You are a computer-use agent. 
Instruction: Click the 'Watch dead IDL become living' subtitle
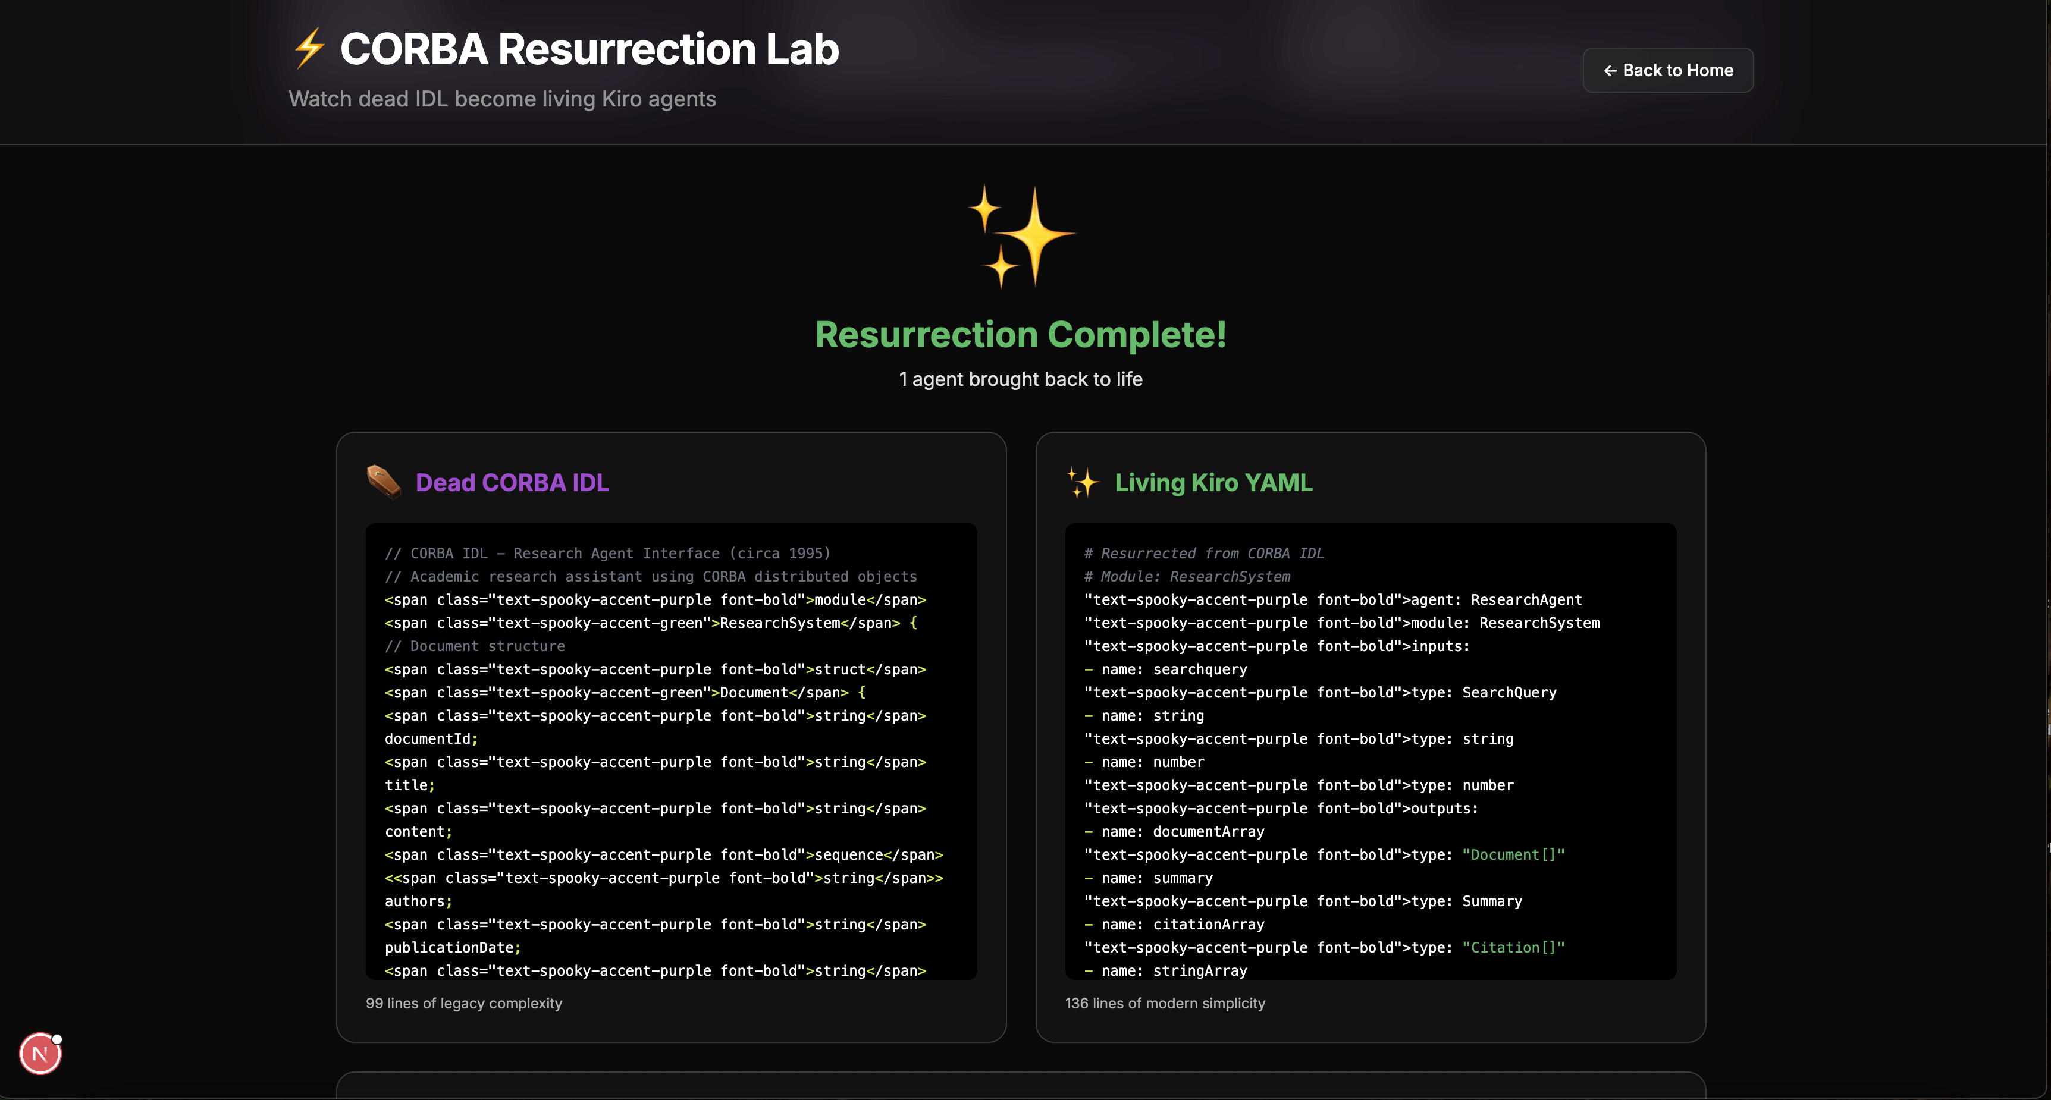coord(501,99)
